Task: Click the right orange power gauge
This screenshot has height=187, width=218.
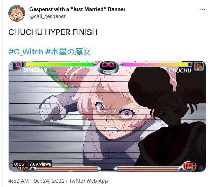Action: (x=148, y=169)
